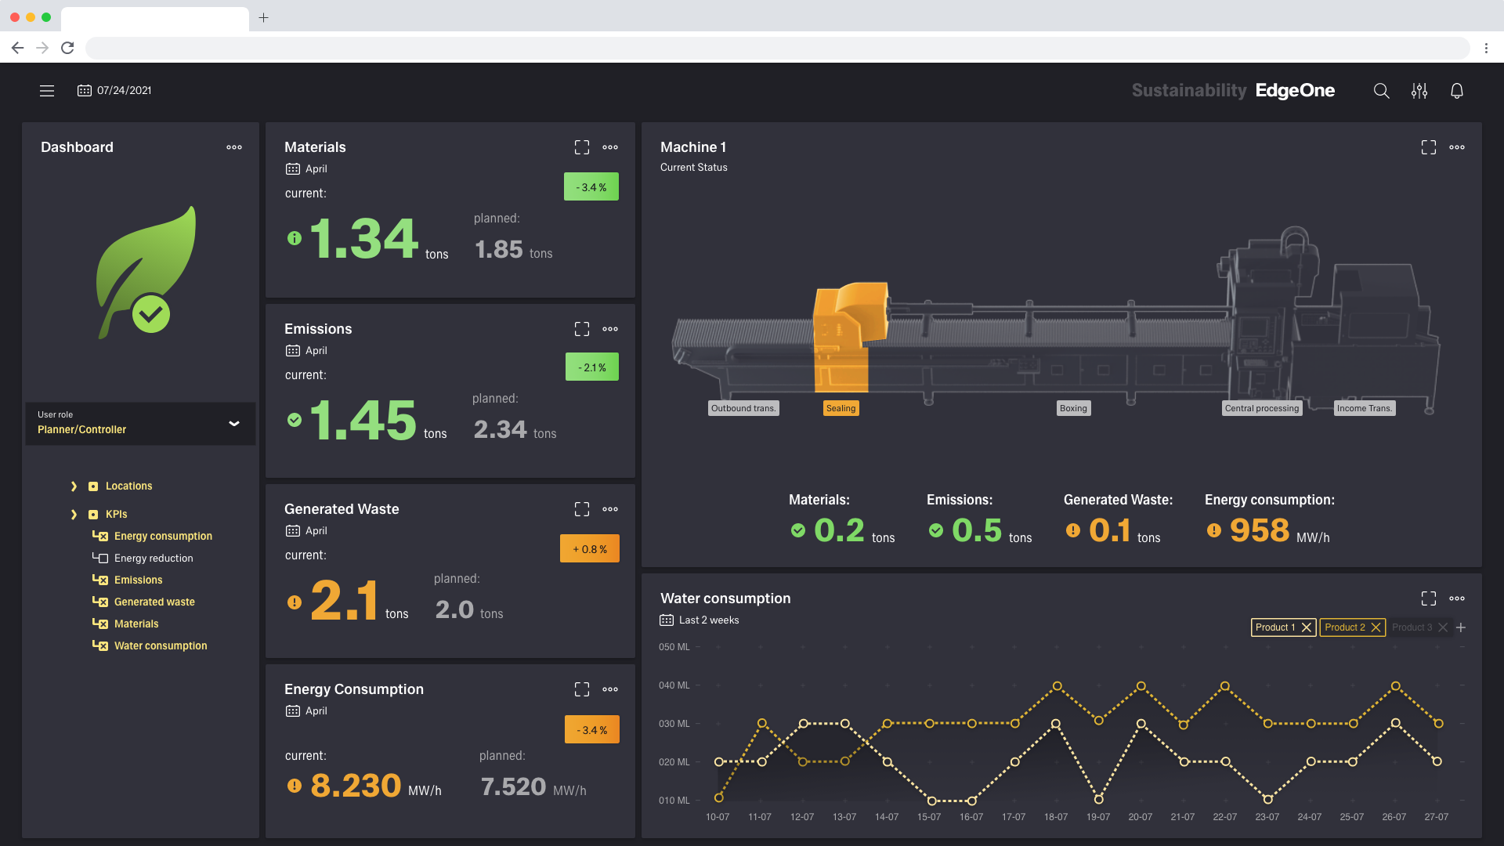The image size is (1504, 846).
Task: Maximize the Energy Consumption card
Action: (x=581, y=689)
